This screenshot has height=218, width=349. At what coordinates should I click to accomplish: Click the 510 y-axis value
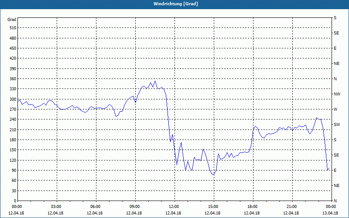(13, 28)
